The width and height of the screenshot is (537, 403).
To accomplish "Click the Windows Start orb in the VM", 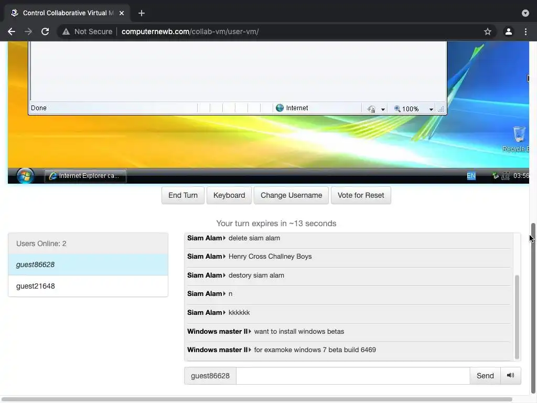I will pos(25,176).
